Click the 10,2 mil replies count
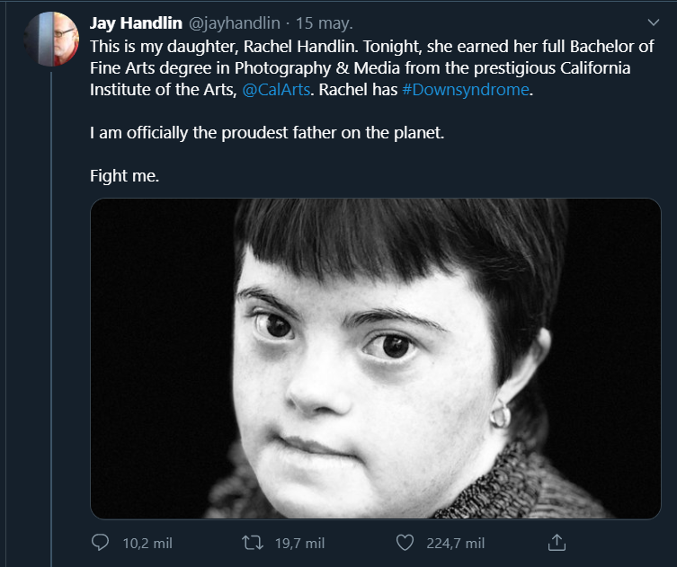Image resolution: width=677 pixels, height=567 pixels. coord(147,543)
